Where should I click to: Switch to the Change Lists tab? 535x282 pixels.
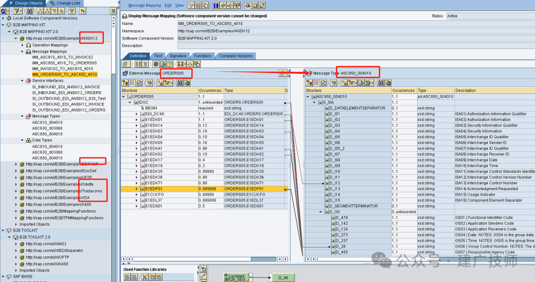[65, 3]
